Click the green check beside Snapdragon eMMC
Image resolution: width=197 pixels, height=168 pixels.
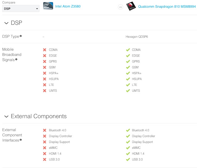128,148
